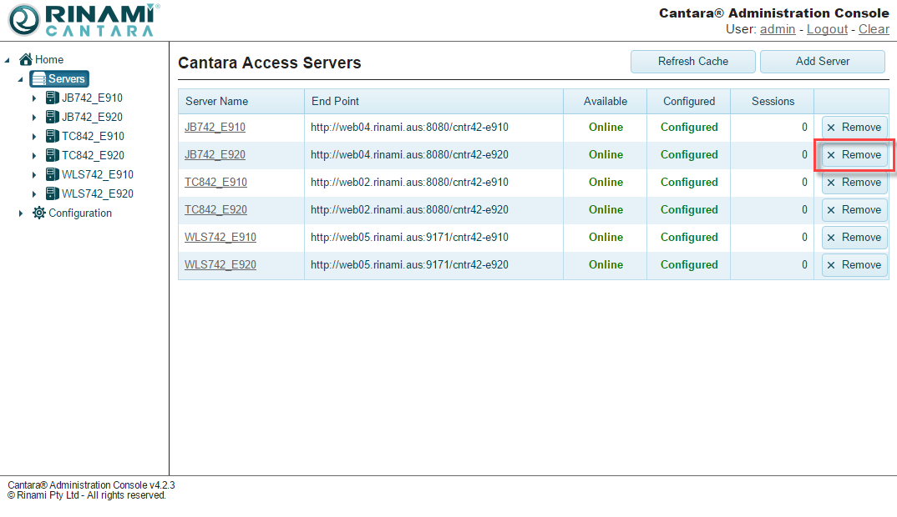Expand the JB742_E920 tree node arrow
The height and width of the screenshot is (517, 897).
(34, 118)
